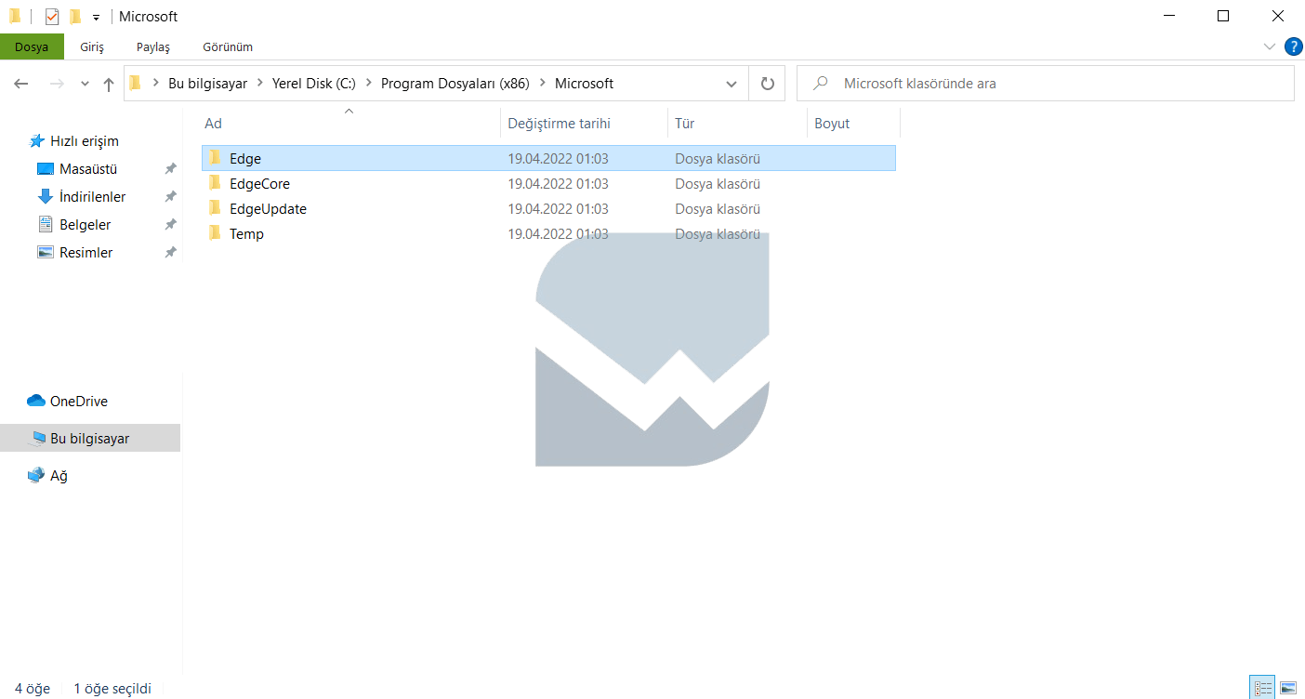1305x699 pixels.
Task: Expand the address bar history dropdown
Action: pos(732,84)
